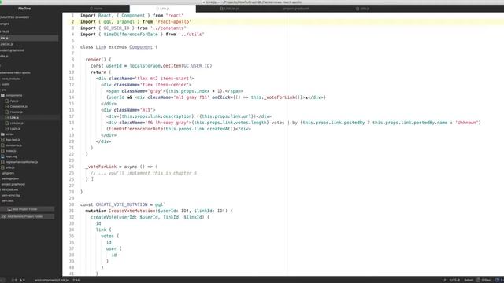Select project.graphcool under open files list

(x=13, y=50)
